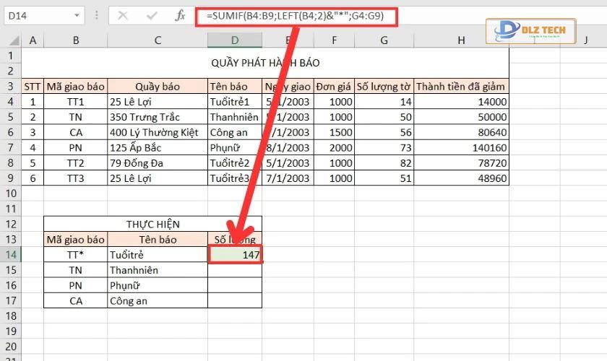Viewport: 607px width, 361px height.
Task: Click the Đơn giá header cell
Action: (x=334, y=87)
